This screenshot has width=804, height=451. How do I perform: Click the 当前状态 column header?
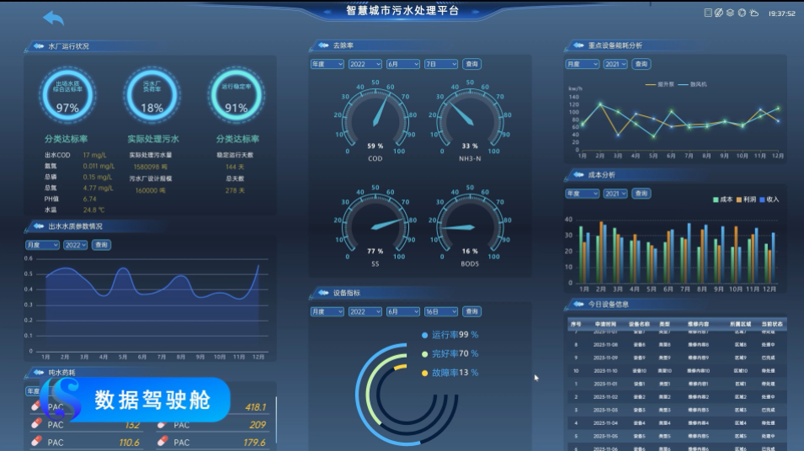(772, 324)
